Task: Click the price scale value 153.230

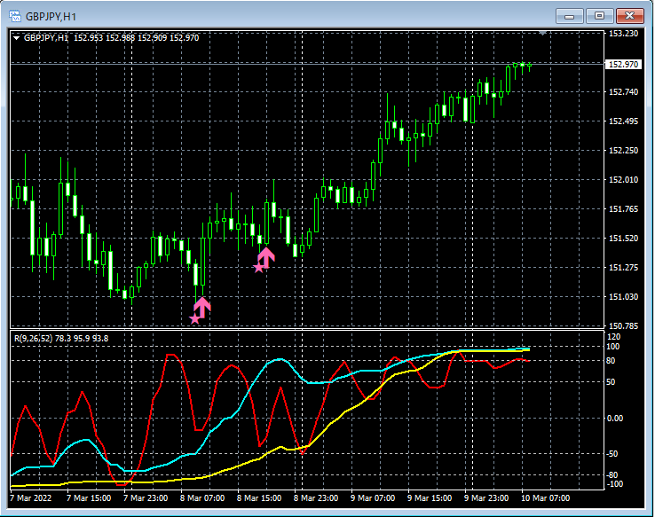Action: 623,34
